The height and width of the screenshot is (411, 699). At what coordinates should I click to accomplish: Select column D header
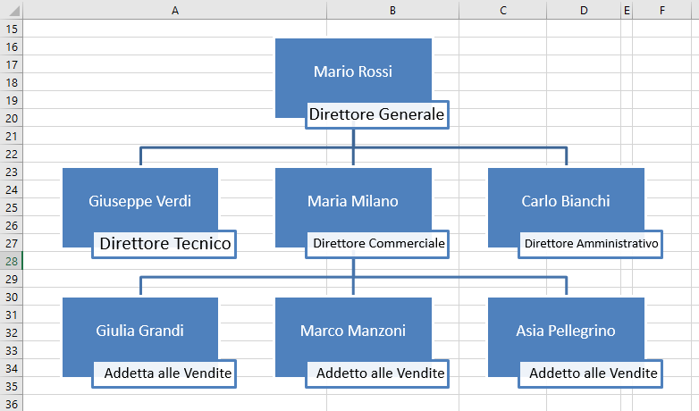(584, 10)
